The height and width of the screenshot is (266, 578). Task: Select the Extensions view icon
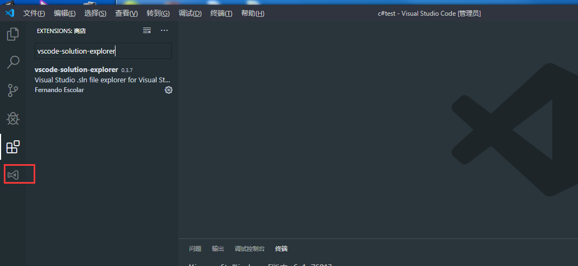(x=13, y=147)
